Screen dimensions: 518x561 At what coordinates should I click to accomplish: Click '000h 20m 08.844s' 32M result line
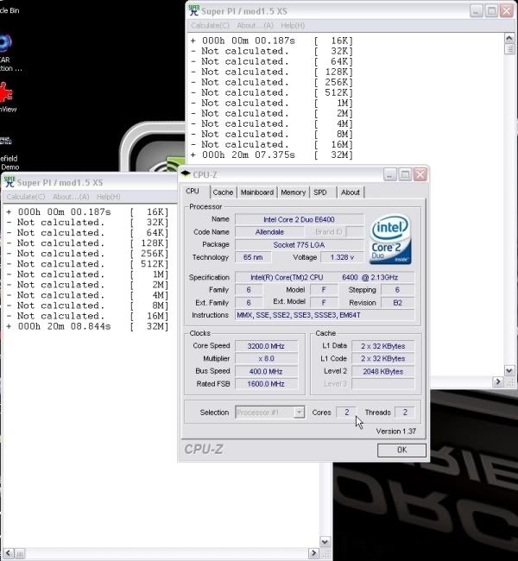(x=88, y=326)
